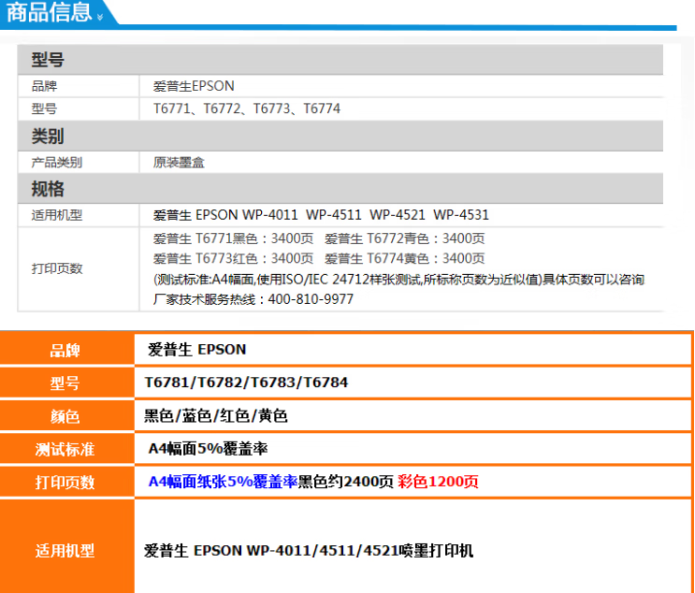Select the red text 彩色1200页

tap(438, 482)
